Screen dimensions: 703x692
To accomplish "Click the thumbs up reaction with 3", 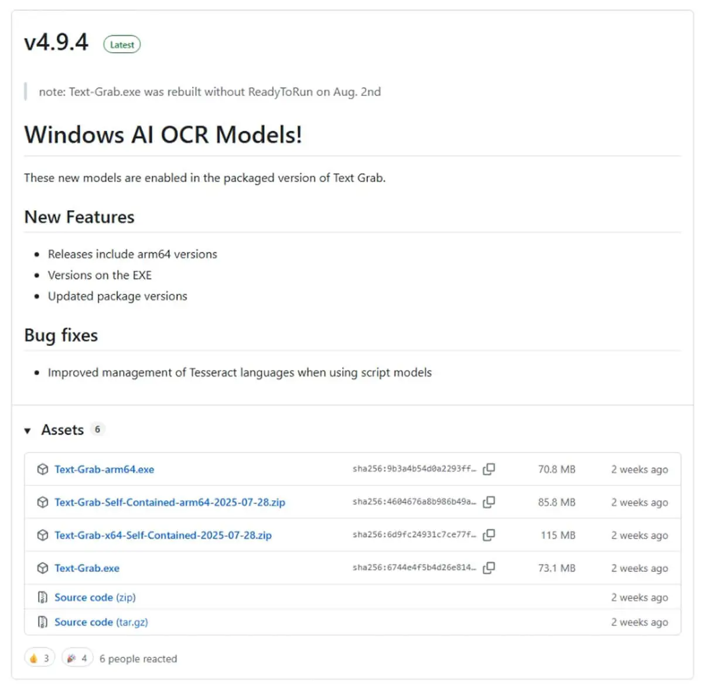I will pyautogui.click(x=39, y=658).
